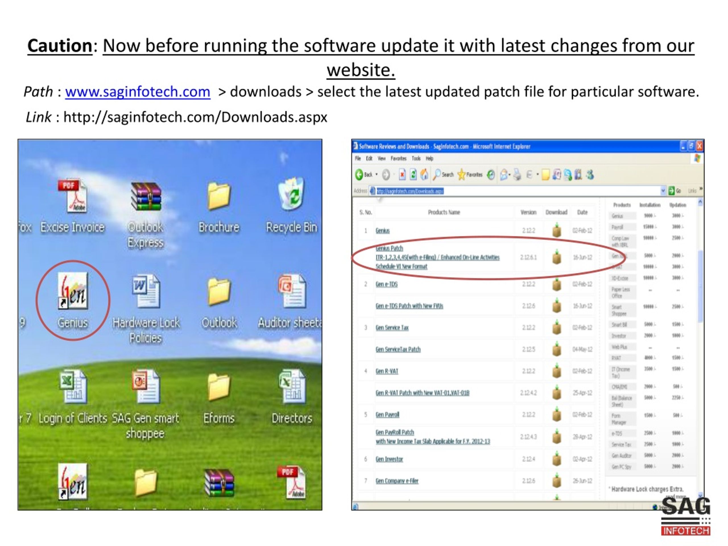Click the download icon for Gen Payroll

click(557, 414)
